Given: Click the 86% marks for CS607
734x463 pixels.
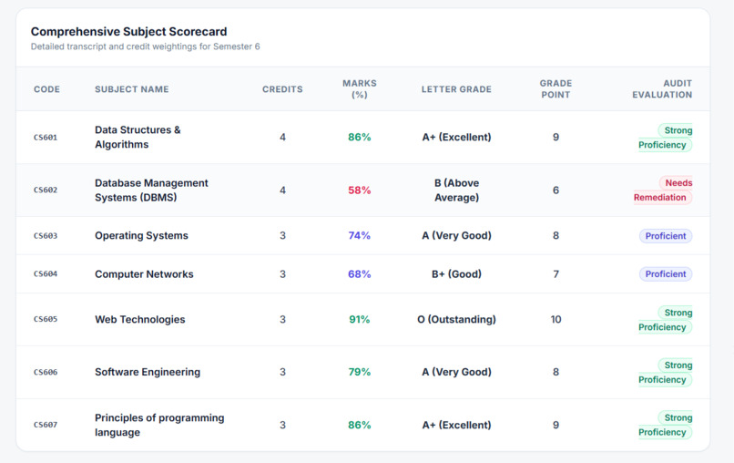Looking at the screenshot, I should 360,425.
